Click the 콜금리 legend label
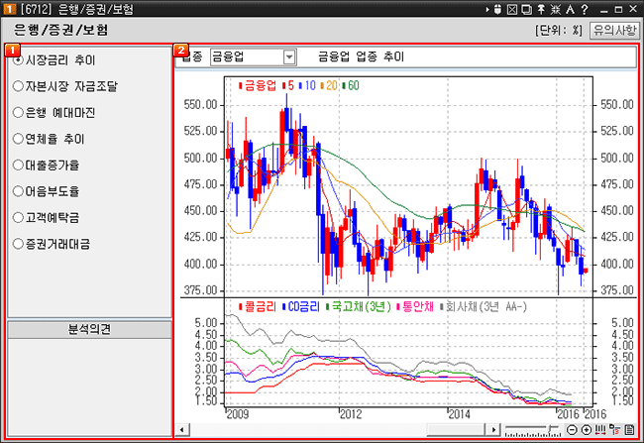The width and height of the screenshot is (644, 443). 258,306
